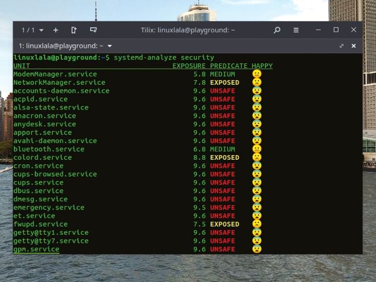Click the emoji face next to ModemManager.service

click(x=257, y=74)
